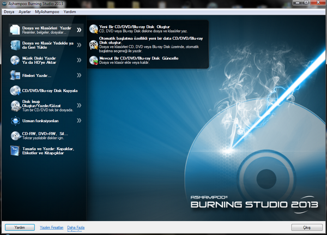
Task: Click the Uzman fonksiyonları atom icon
Action: [x=15, y=120]
